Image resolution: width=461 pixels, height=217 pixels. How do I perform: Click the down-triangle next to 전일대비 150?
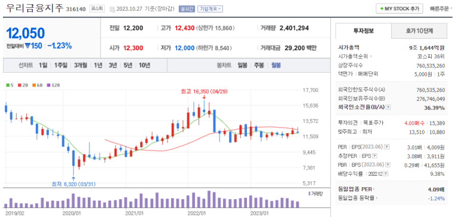(27, 46)
